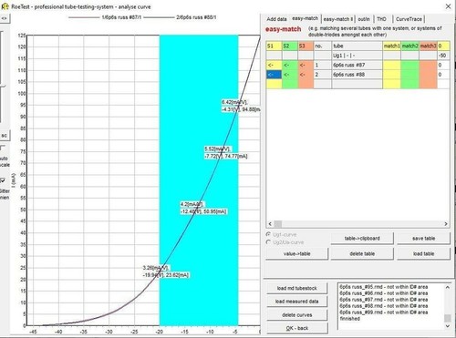
Task: Click the RoeTest application icon in title bar
Action: [5, 6]
